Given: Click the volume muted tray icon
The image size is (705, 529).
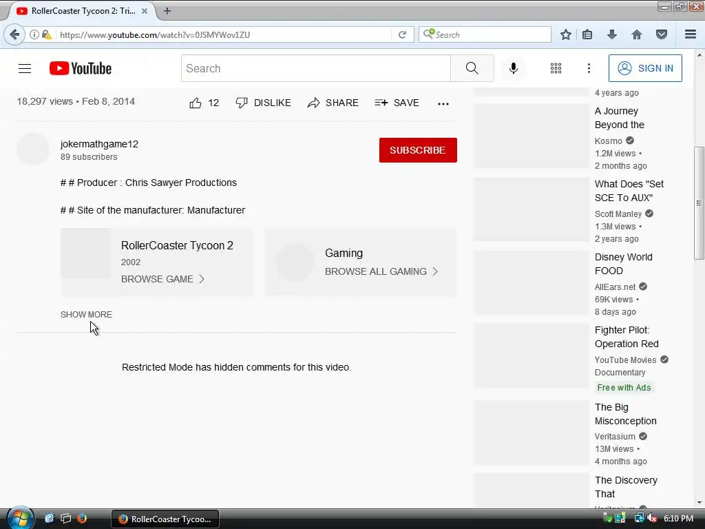Looking at the screenshot, I should tap(653, 518).
